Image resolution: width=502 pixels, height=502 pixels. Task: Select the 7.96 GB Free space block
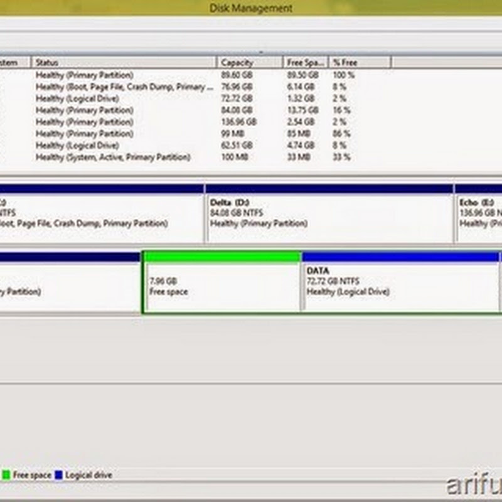223,282
